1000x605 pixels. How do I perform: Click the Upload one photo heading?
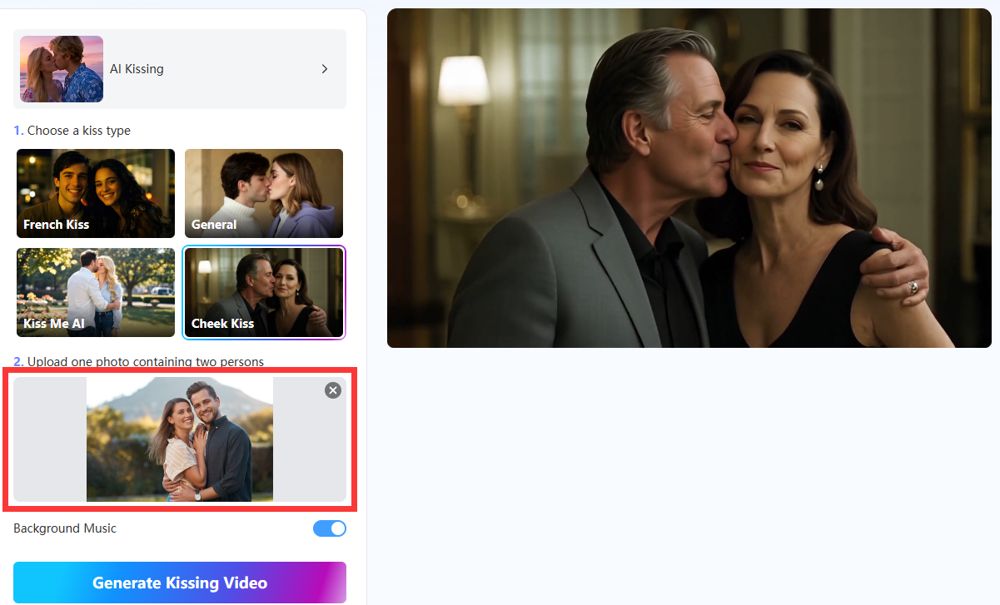(145, 362)
